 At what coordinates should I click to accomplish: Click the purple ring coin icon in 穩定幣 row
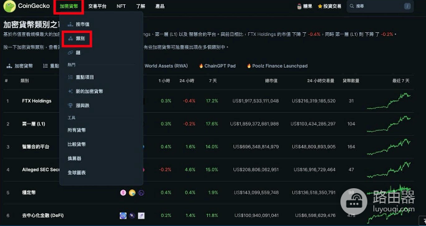[x=141, y=192]
